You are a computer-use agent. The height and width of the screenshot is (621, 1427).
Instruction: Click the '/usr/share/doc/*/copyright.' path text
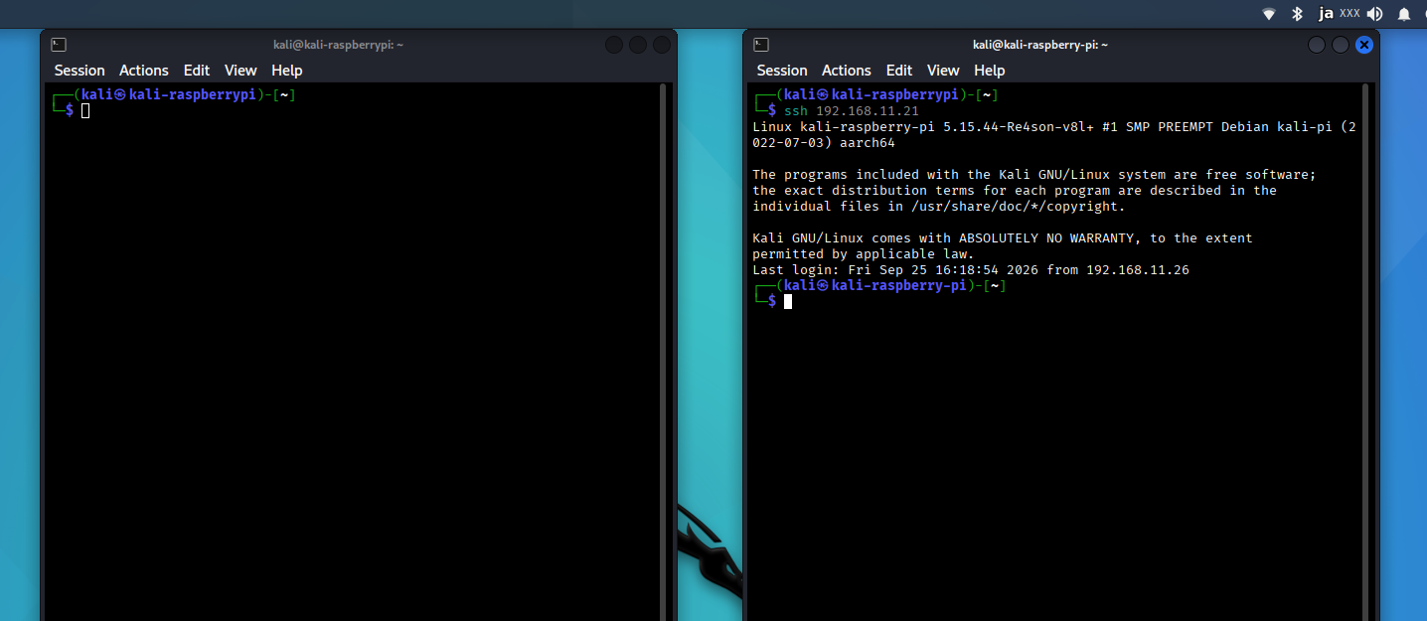click(1019, 206)
